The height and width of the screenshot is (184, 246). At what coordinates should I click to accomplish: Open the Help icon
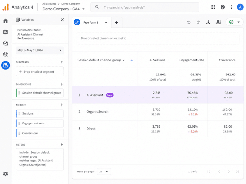[222, 7]
